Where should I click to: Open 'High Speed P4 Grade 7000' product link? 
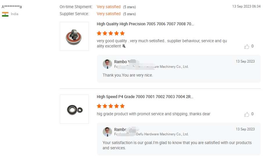tap(145, 97)
